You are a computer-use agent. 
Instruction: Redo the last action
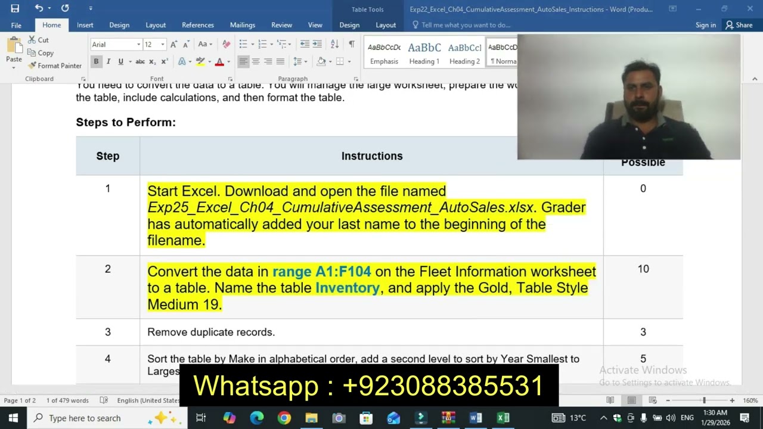click(65, 8)
